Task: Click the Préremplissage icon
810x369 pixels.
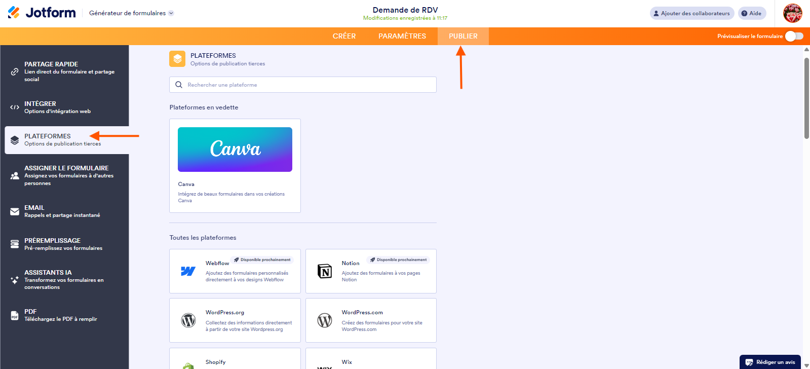Action: (x=15, y=244)
